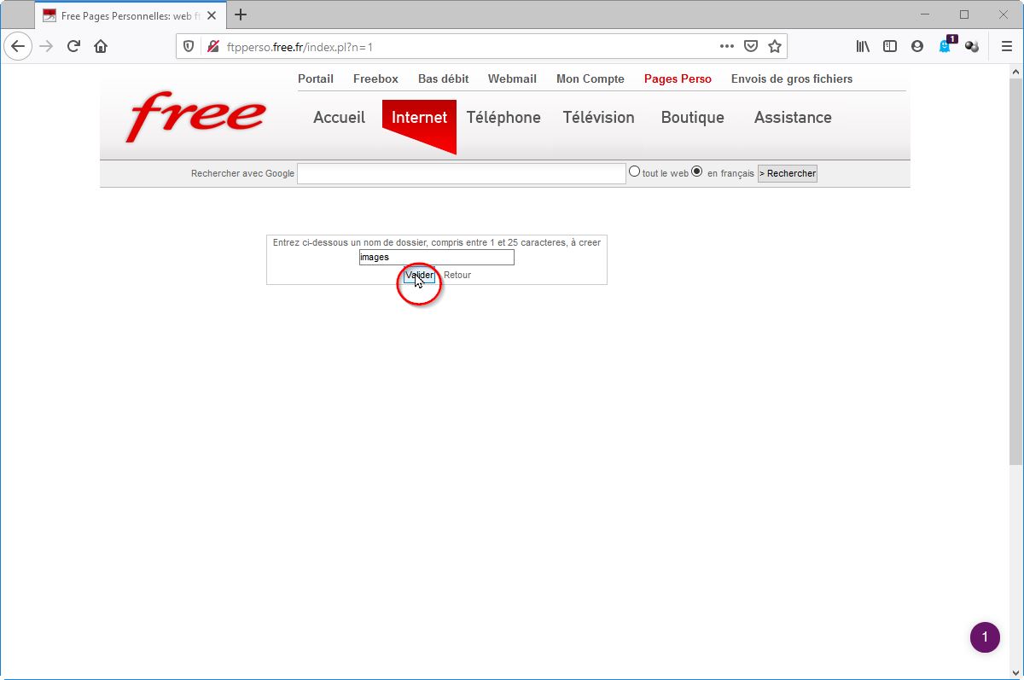Open Firefox account profile icon
The width and height of the screenshot is (1024, 680).
917,46
